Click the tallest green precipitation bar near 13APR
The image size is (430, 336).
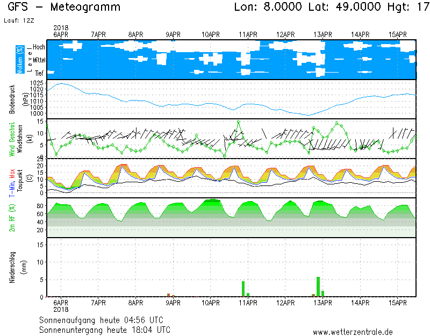318,286
